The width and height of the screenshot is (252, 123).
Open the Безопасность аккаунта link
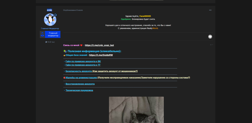pos(79,71)
